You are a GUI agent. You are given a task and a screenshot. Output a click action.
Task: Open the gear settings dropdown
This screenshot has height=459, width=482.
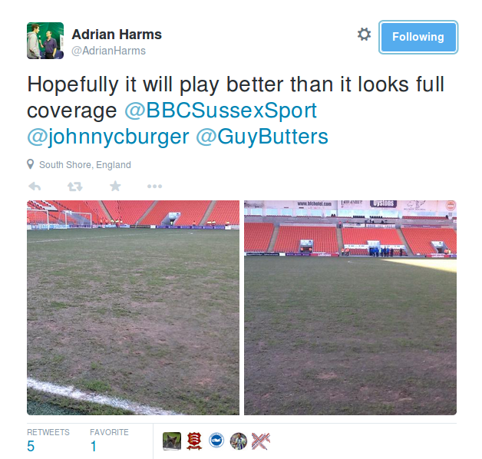(x=364, y=34)
